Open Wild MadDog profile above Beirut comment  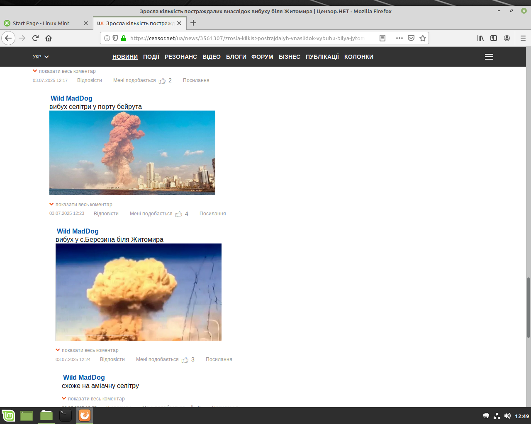pyautogui.click(x=71, y=98)
